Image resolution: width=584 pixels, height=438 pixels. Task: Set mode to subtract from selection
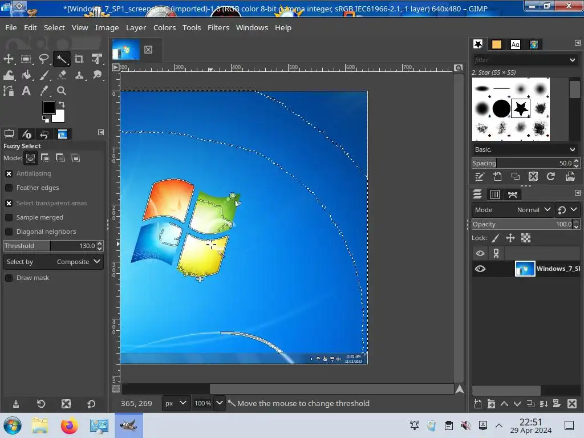coord(60,159)
